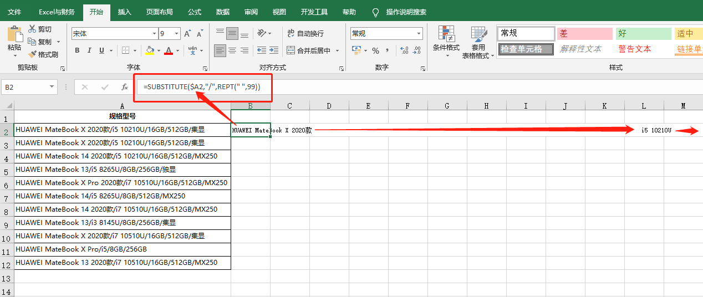Align text right in cell
The image size is (703, 297).
pyautogui.click(x=244, y=50)
